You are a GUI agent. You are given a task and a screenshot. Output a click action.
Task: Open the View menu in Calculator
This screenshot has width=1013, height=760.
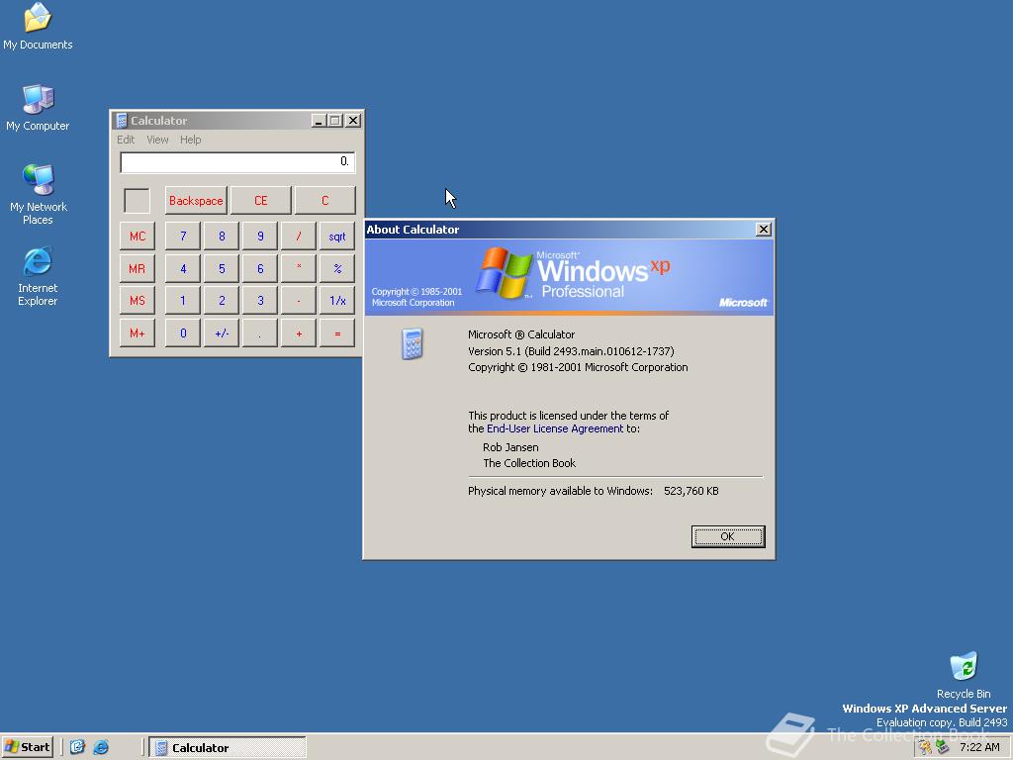point(157,140)
